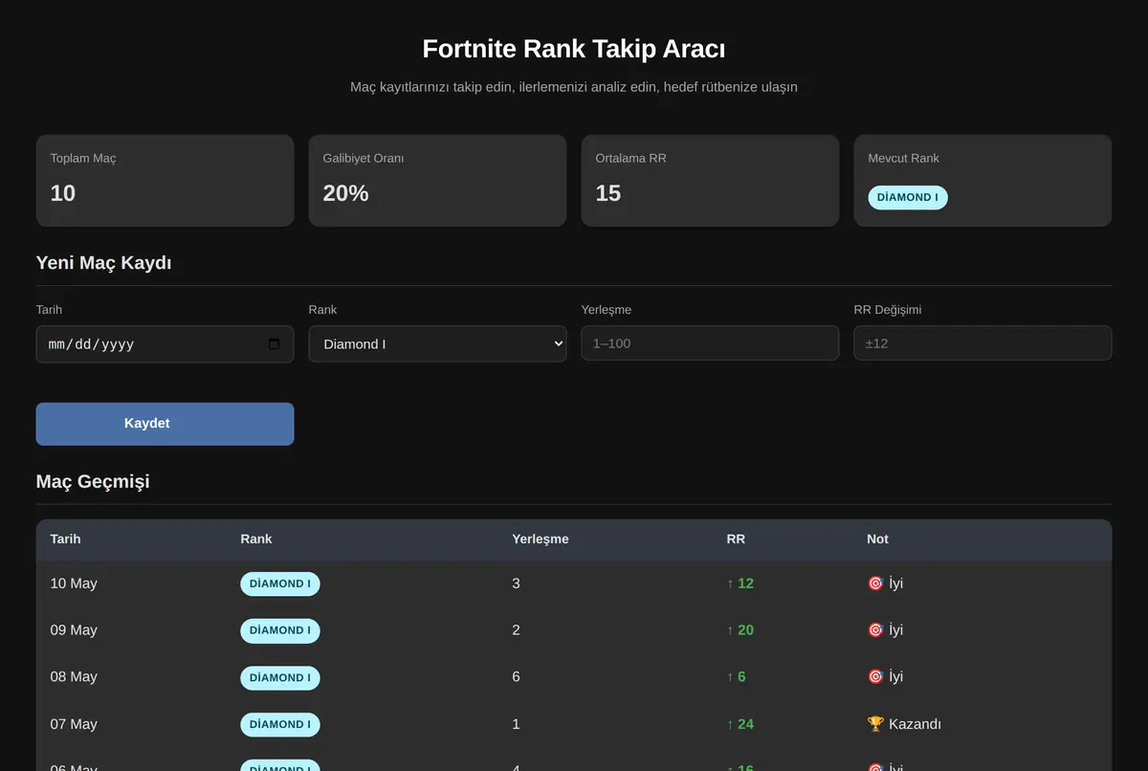Click the up arrow RR value 24
The height and width of the screenshot is (771, 1148).
[x=740, y=724]
